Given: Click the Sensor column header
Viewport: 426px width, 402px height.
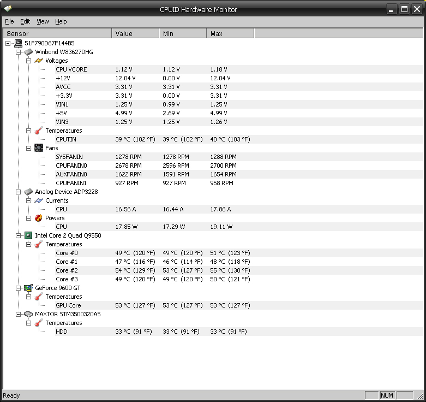Looking at the screenshot, I should [x=57, y=33].
